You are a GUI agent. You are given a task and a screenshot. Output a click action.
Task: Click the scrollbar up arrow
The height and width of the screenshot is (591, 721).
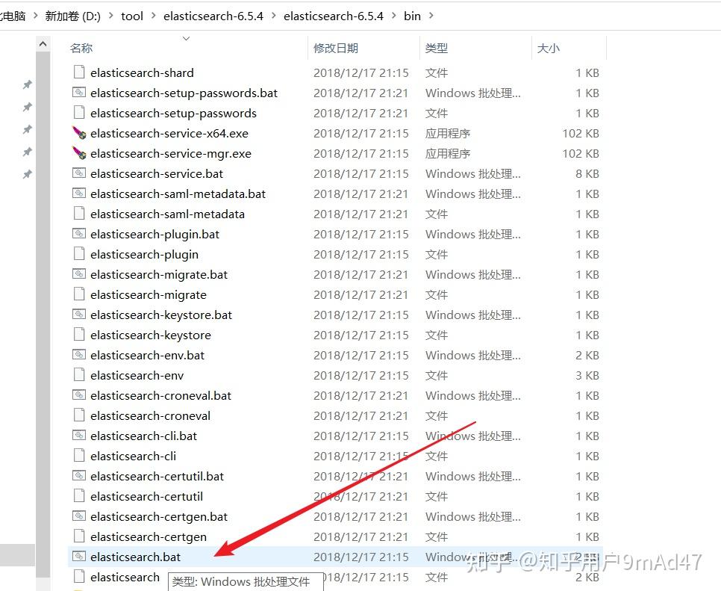coord(43,43)
